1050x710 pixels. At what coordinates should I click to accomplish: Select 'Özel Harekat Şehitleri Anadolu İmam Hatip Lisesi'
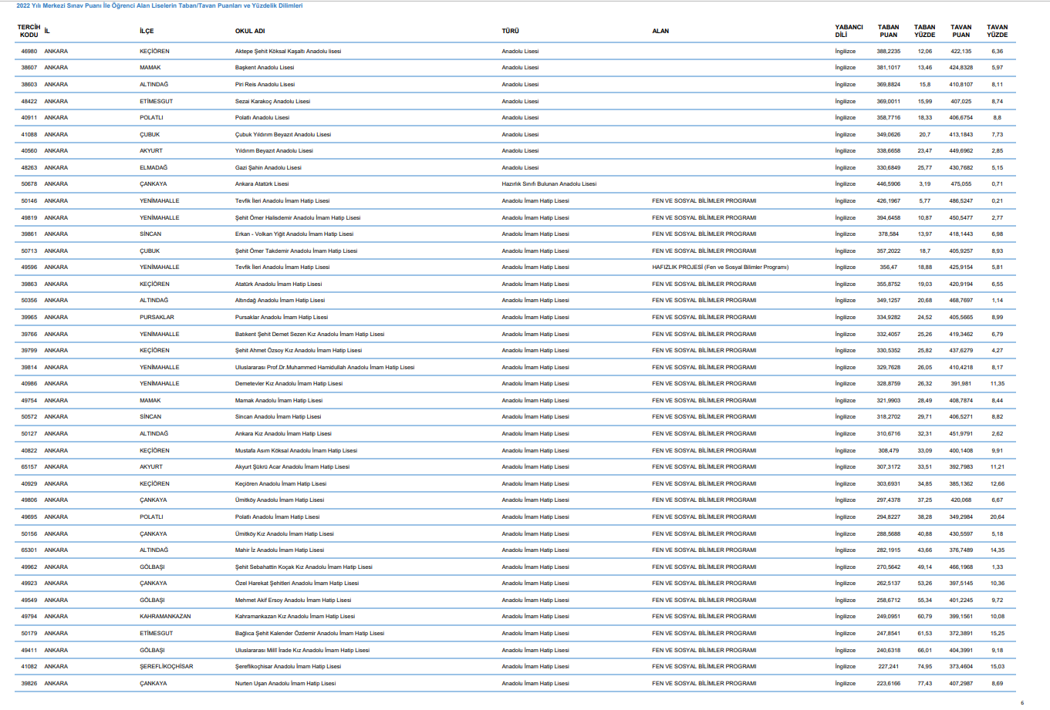click(297, 584)
